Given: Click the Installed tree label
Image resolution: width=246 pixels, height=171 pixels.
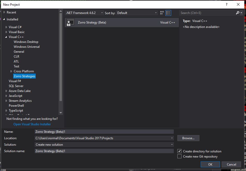Looking at the screenshot, I should click(x=12, y=19).
